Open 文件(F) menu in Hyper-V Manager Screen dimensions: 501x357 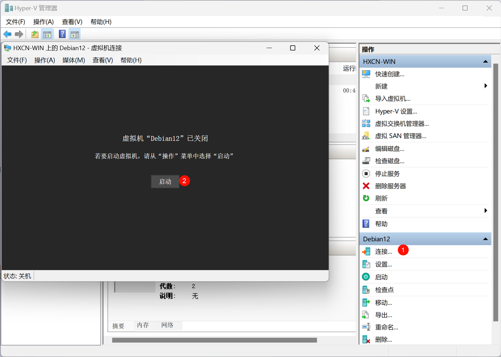point(15,22)
